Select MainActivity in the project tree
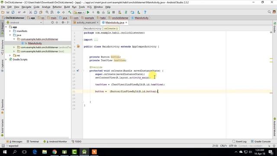Viewport: 277px width, 156px height. point(35,43)
